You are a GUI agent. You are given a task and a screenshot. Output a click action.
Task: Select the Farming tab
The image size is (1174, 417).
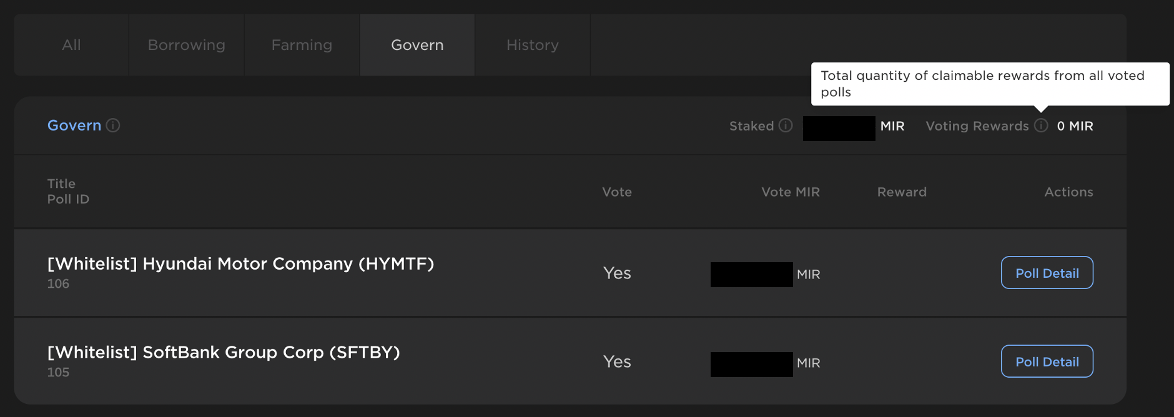point(302,44)
